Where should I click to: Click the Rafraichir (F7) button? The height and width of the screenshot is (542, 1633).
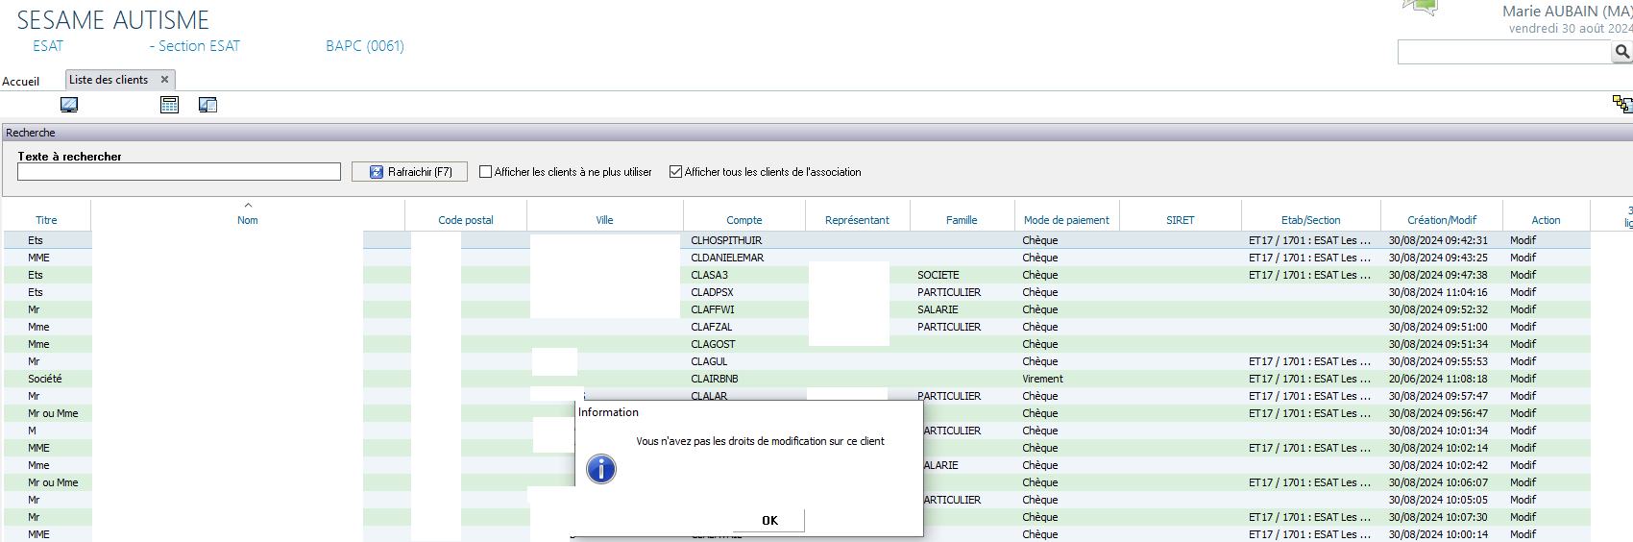click(409, 172)
